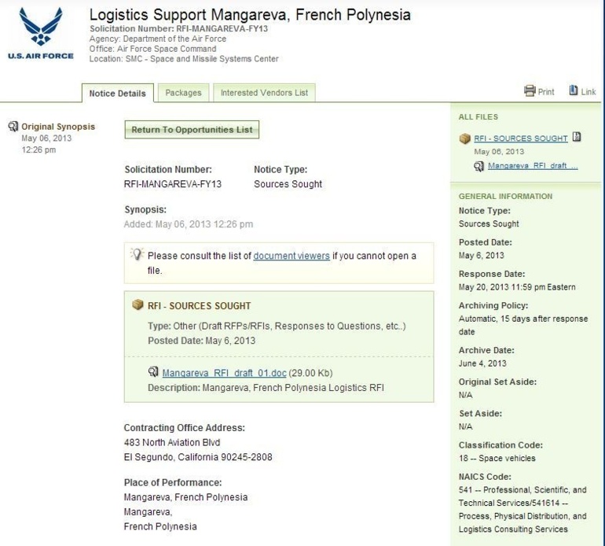Click the Type: Other (Draft RFPs/RFIs) line
The height and width of the screenshot is (546, 605).
coord(277,326)
